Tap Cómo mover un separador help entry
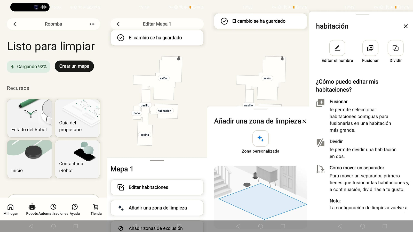413x232 pixels. 363,178
